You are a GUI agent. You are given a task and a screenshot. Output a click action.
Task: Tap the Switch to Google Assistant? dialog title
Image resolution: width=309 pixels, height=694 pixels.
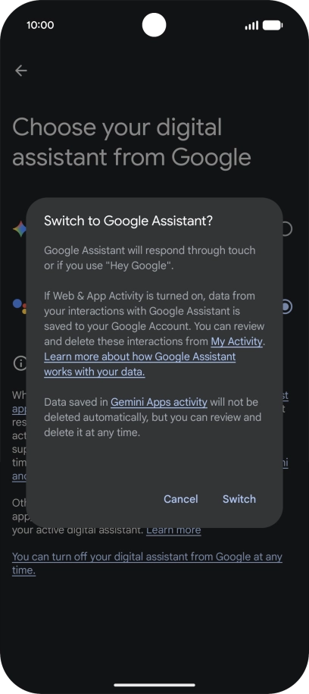pos(128,221)
